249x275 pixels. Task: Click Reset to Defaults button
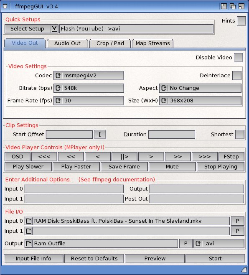94,259
